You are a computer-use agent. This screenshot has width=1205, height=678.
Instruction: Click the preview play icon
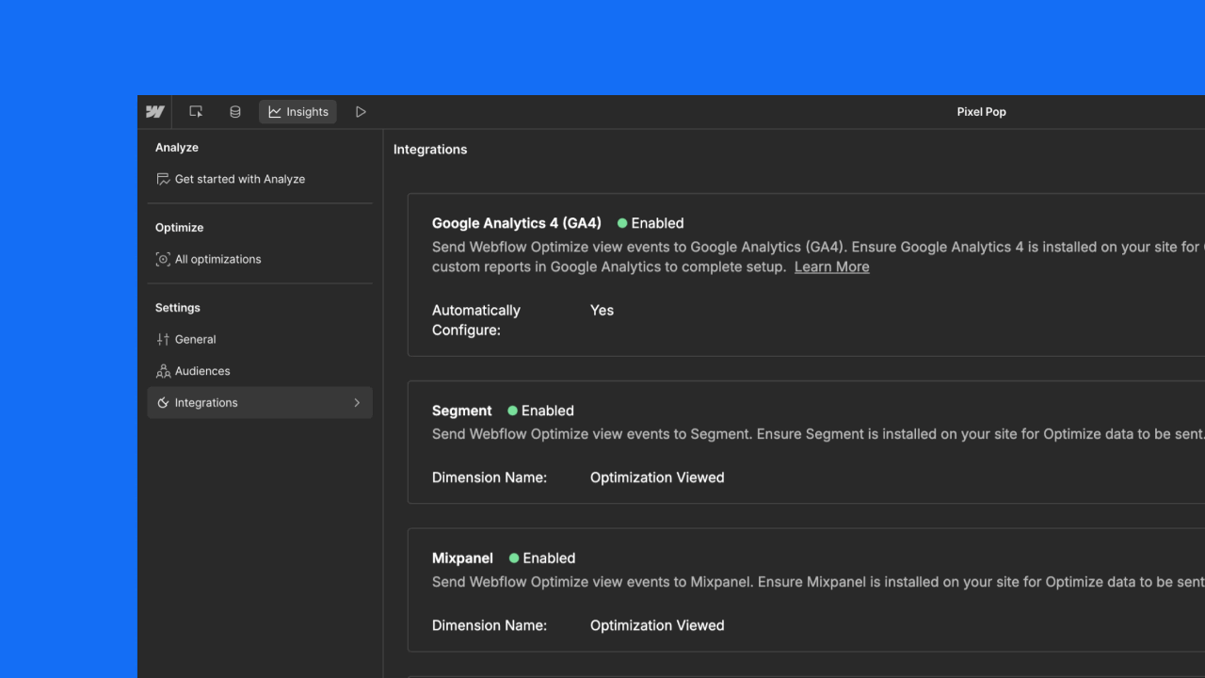[361, 111]
